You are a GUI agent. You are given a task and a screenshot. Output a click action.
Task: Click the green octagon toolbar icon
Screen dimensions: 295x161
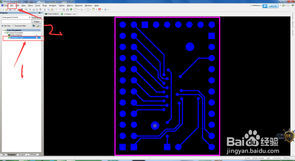pyautogui.click(x=71, y=9)
